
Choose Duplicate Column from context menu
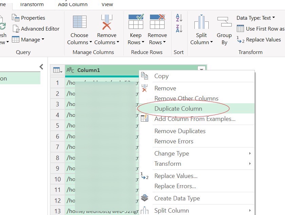coord(178,109)
